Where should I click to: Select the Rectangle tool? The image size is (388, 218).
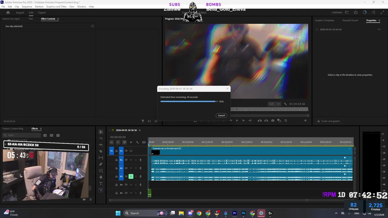click(101, 171)
